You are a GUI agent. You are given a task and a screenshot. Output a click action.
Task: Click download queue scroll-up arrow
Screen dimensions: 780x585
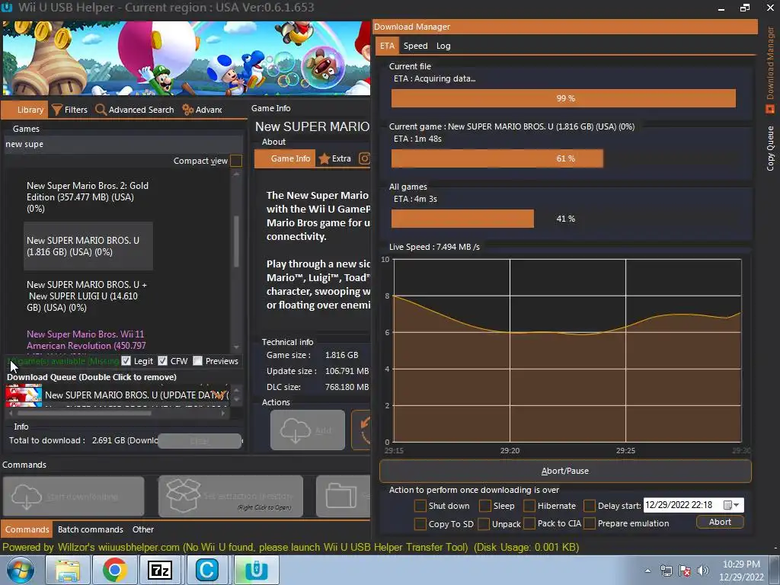tap(237, 389)
